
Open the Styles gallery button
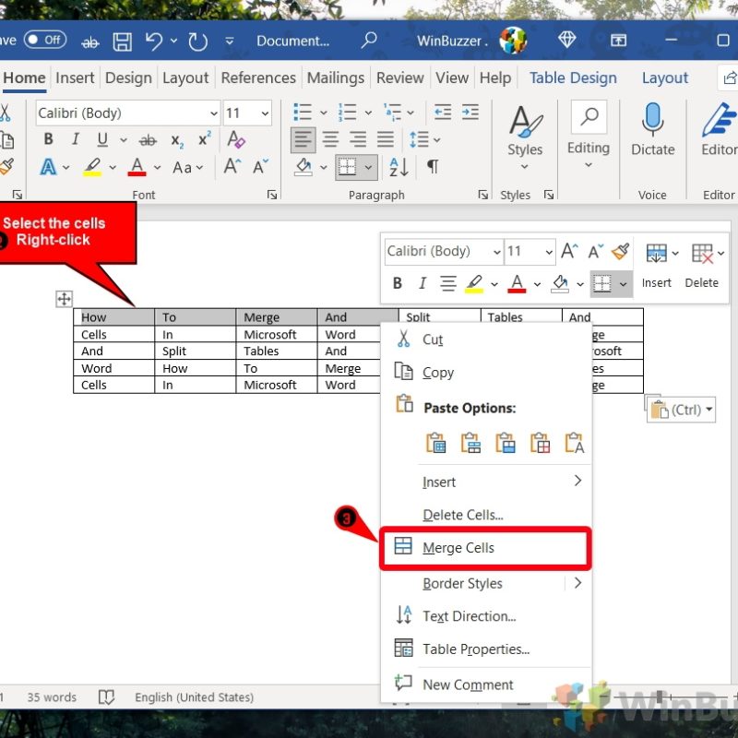tap(525, 137)
